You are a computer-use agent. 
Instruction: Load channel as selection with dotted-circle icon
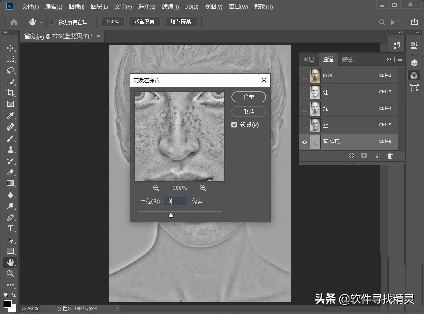coord(351,155)
